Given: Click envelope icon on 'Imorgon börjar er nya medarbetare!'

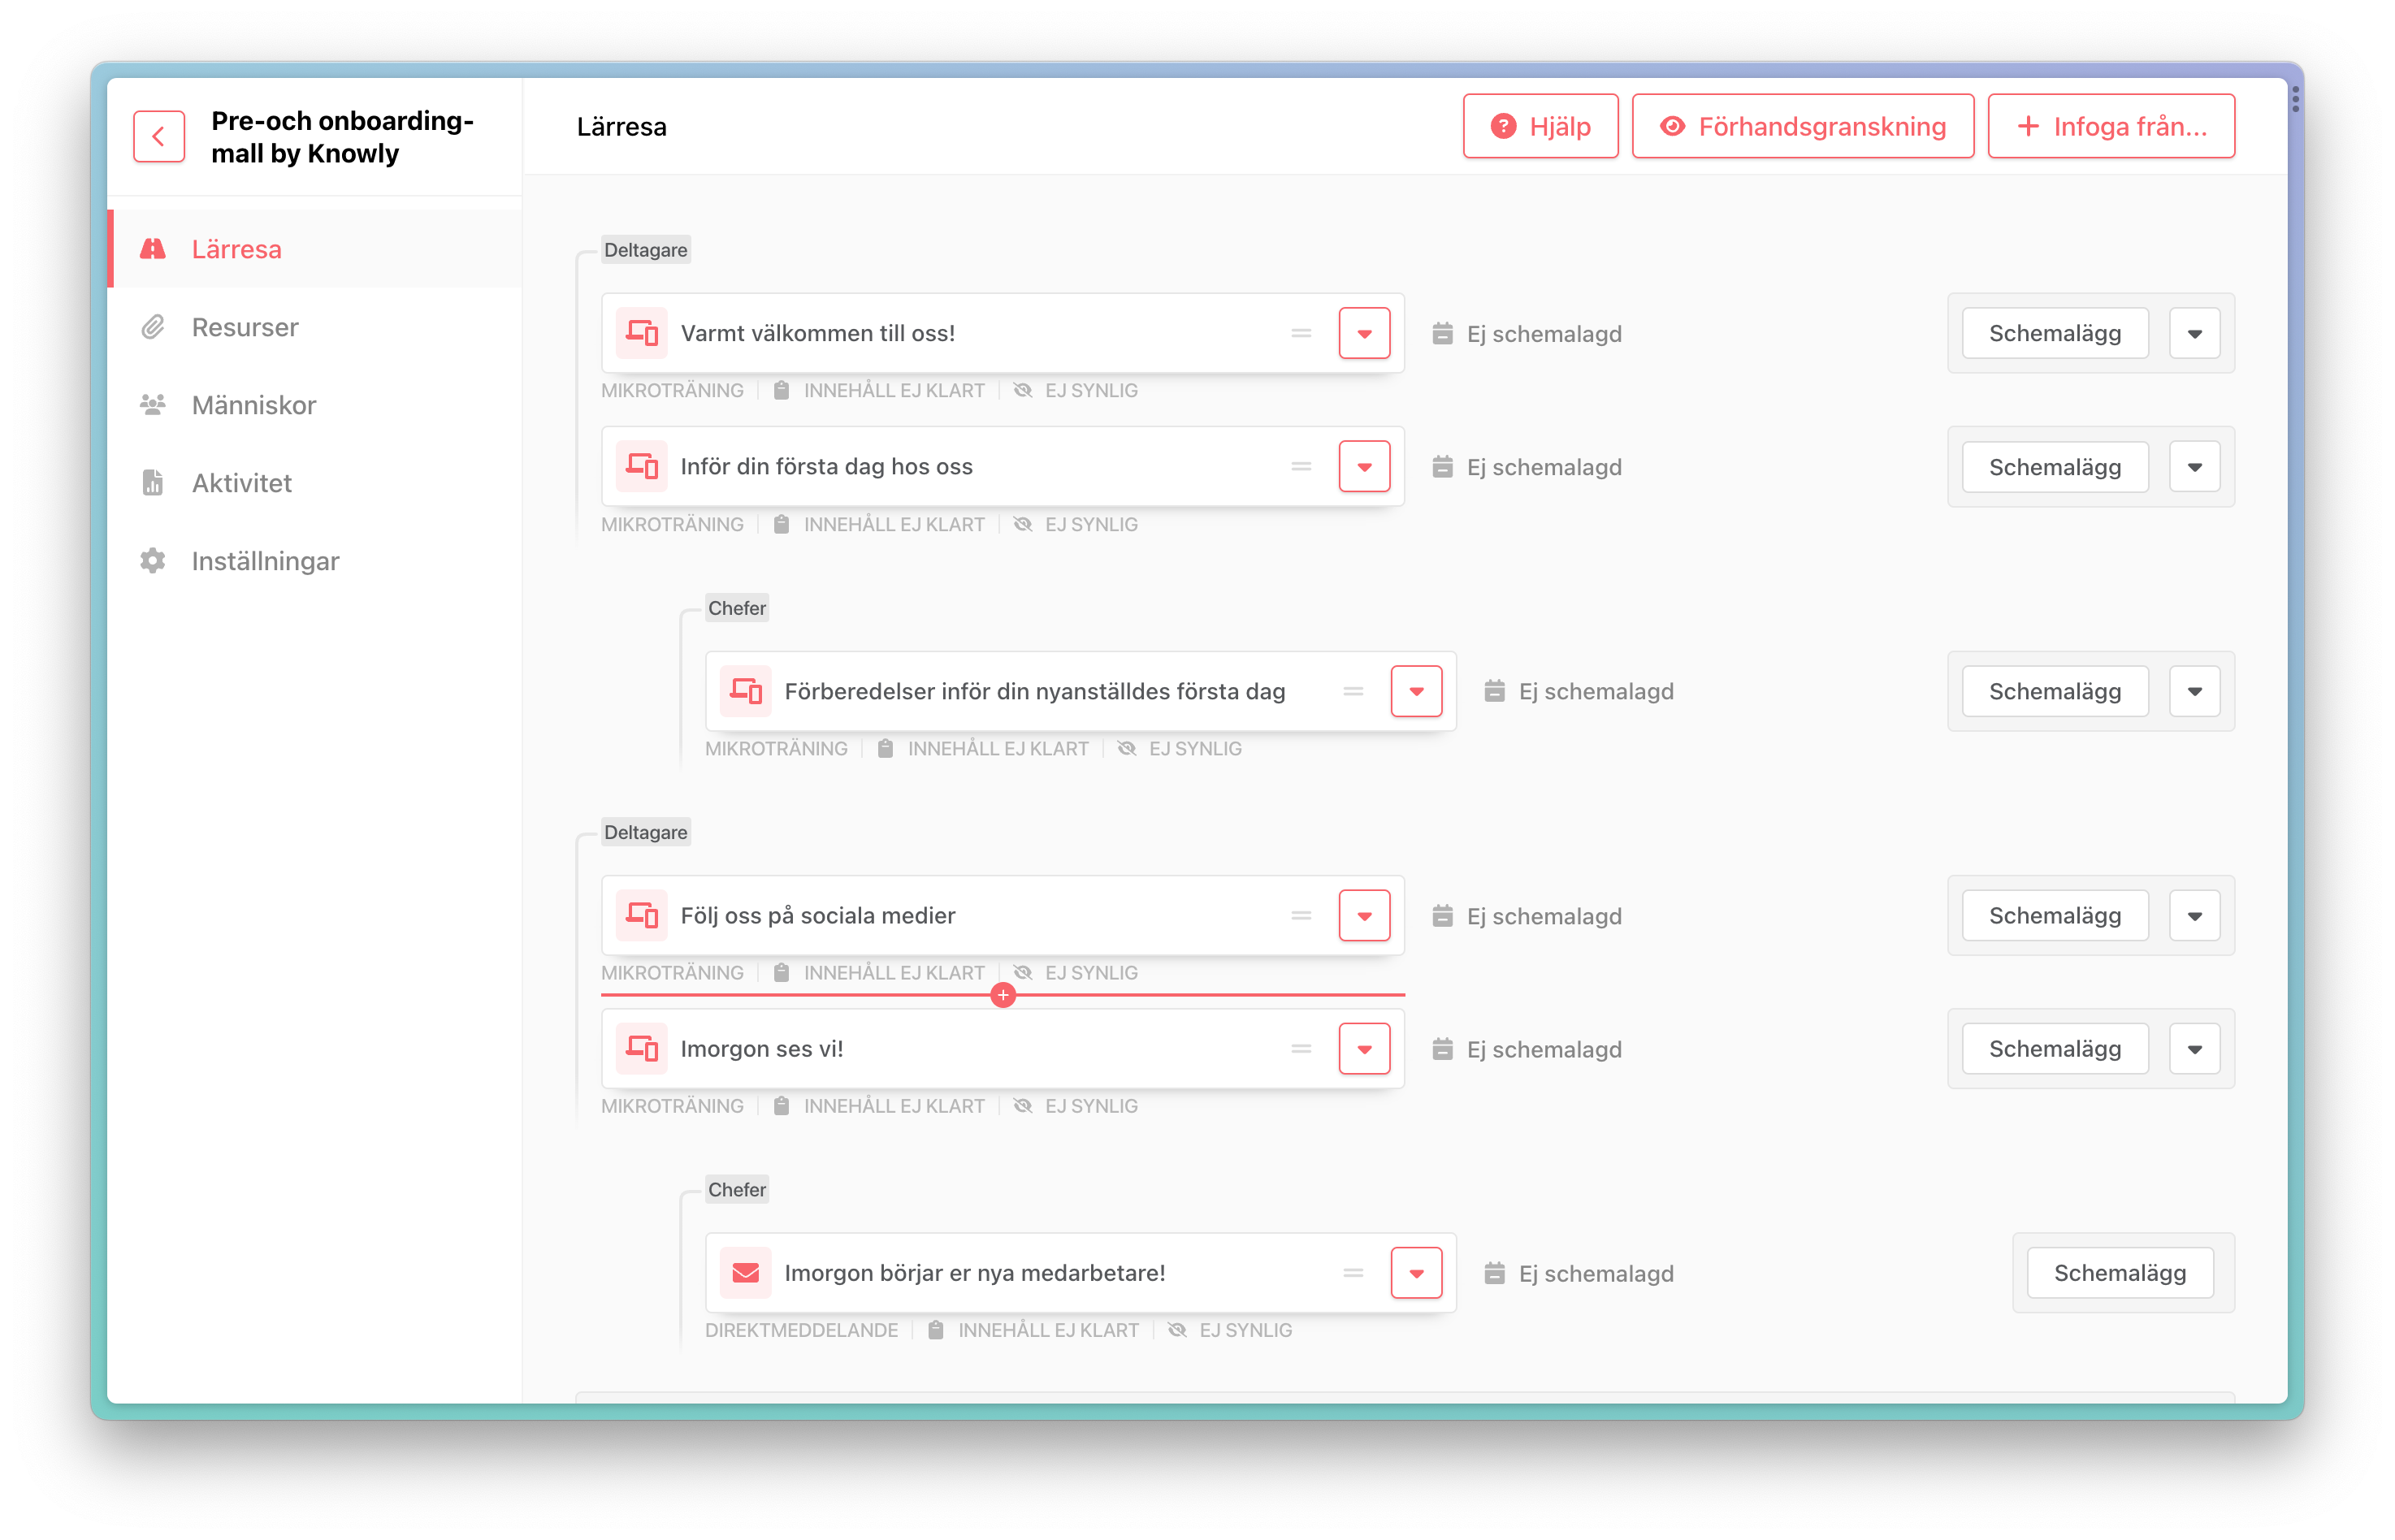Looking at the screenshot, I should (745, 1273).
